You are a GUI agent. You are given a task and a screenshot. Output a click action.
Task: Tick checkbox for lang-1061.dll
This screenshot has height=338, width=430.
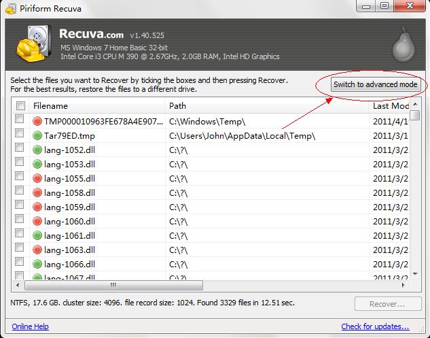tap(19, 233)
